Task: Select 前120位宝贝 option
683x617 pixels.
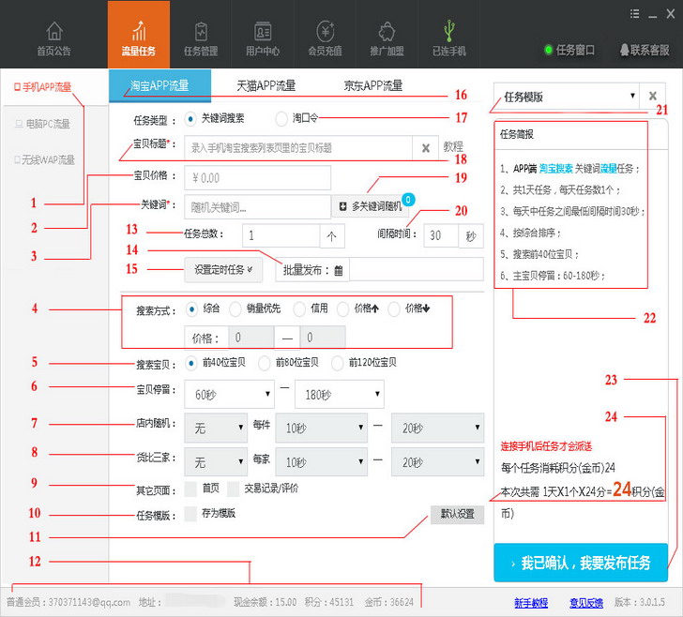Action: [x=337, y=363]
